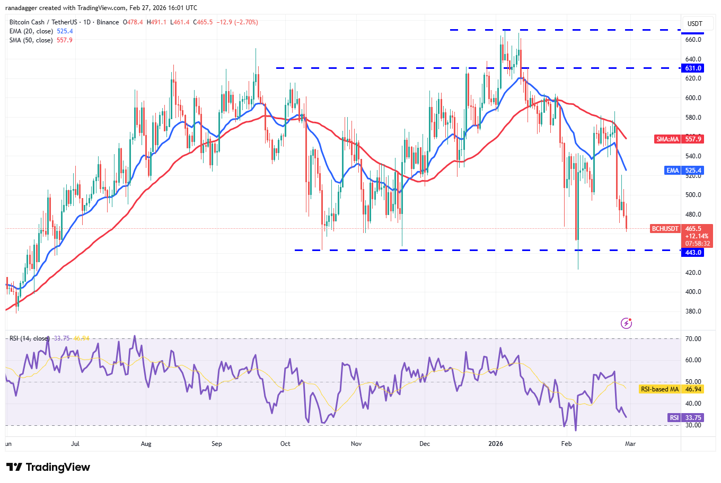
Task: Click the purple RSI 33.75 axis tag
Action: coord(674,418)
